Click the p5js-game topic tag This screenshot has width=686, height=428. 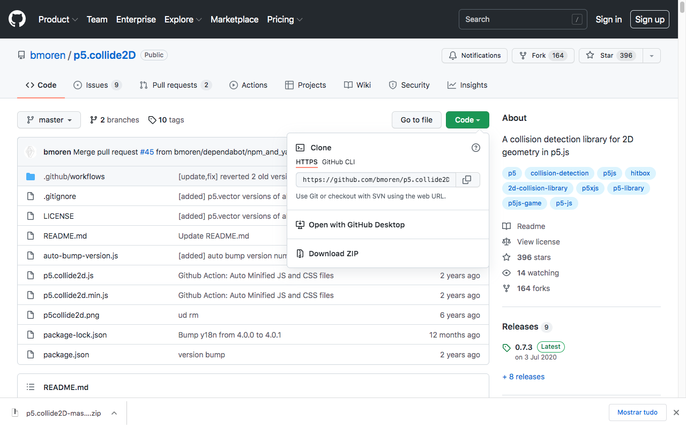click(525, 203)
